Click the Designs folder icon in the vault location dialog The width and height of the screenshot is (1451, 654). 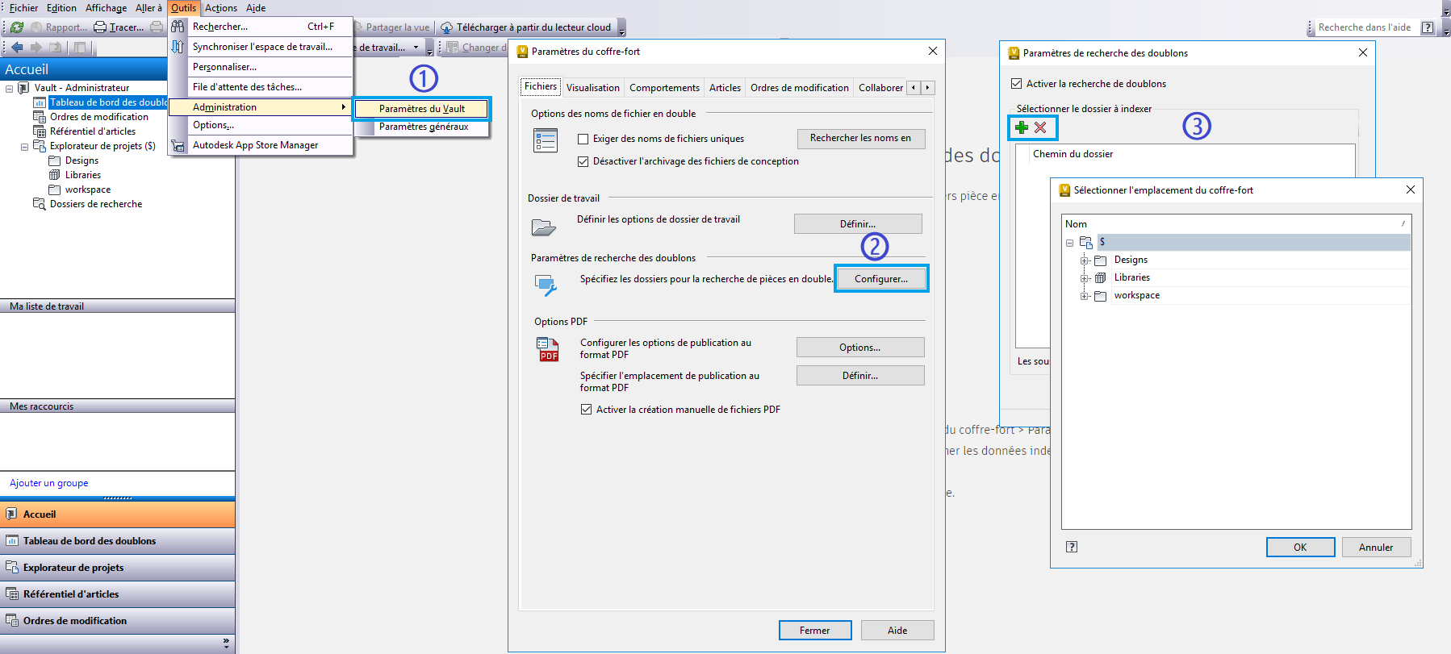point(1100,260)
